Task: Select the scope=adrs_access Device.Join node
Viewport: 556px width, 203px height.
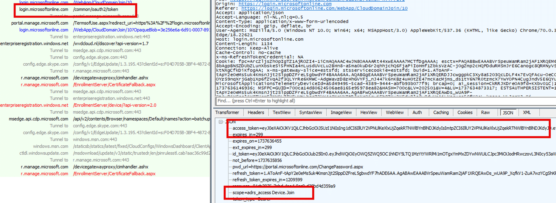Action: 263,193
